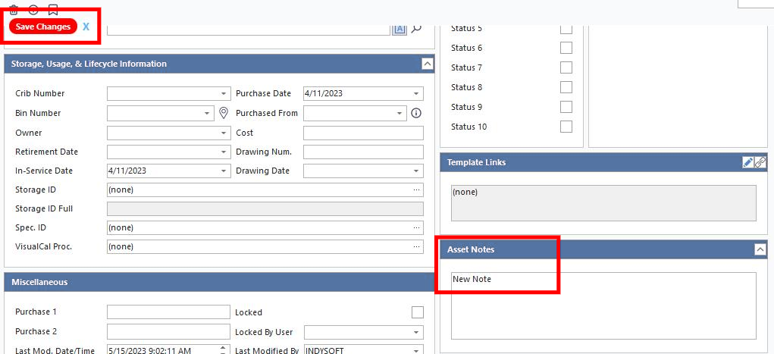Open the Locked By User dropdown

(417, 332)
